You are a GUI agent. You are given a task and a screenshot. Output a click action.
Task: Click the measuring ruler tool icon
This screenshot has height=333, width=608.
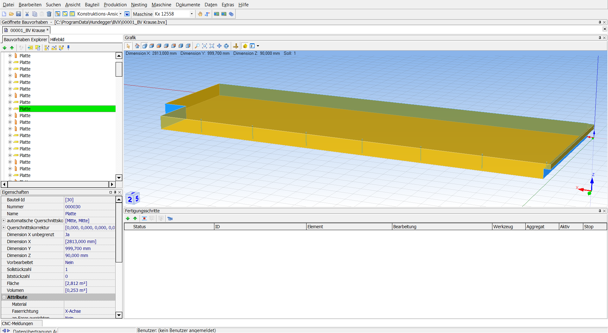[236, 46]
